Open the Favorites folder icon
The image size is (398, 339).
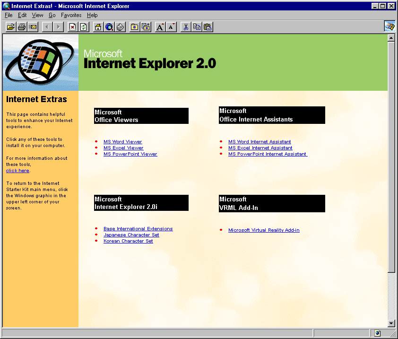pyautogui.click(x=135, y=26)
